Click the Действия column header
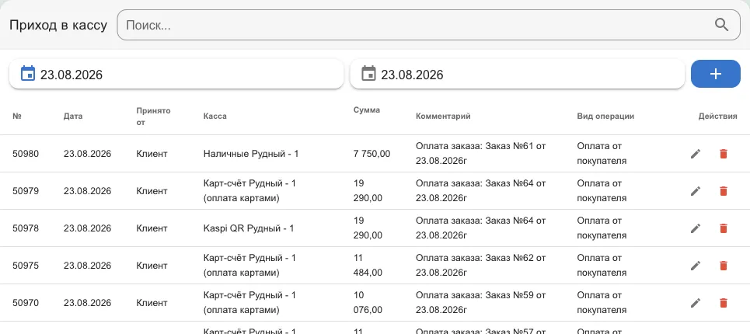 (x=717, y=116)
